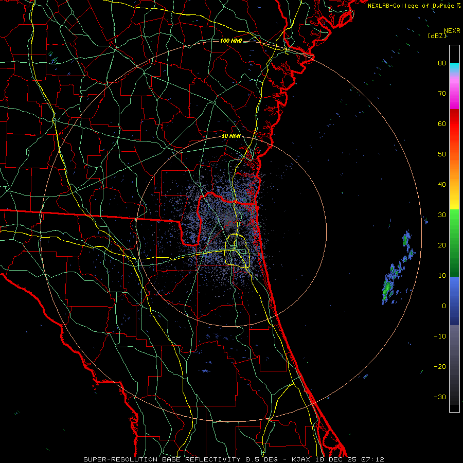
Task: Click the blue band of the color scale
Action: (454, 300)
